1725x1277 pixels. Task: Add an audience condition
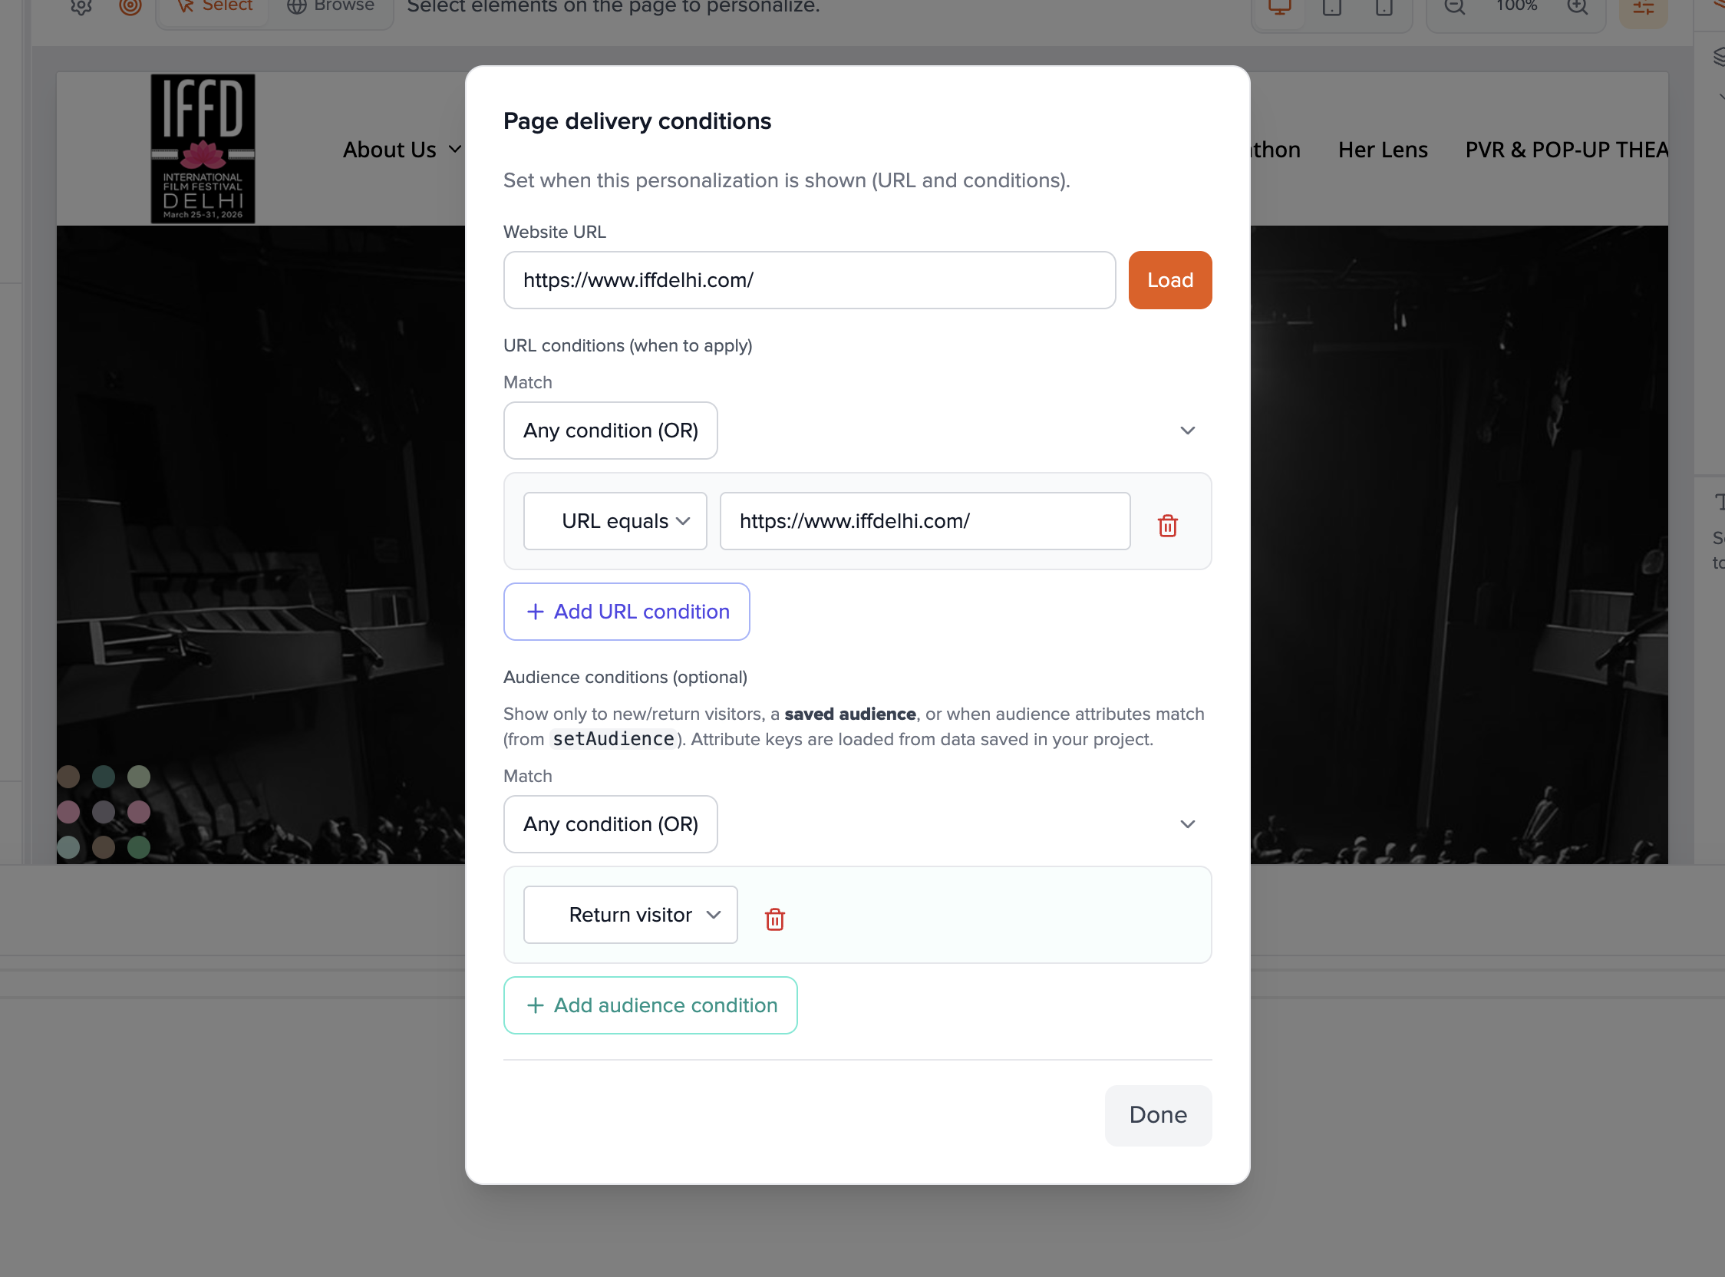(x=651, y=1005)
